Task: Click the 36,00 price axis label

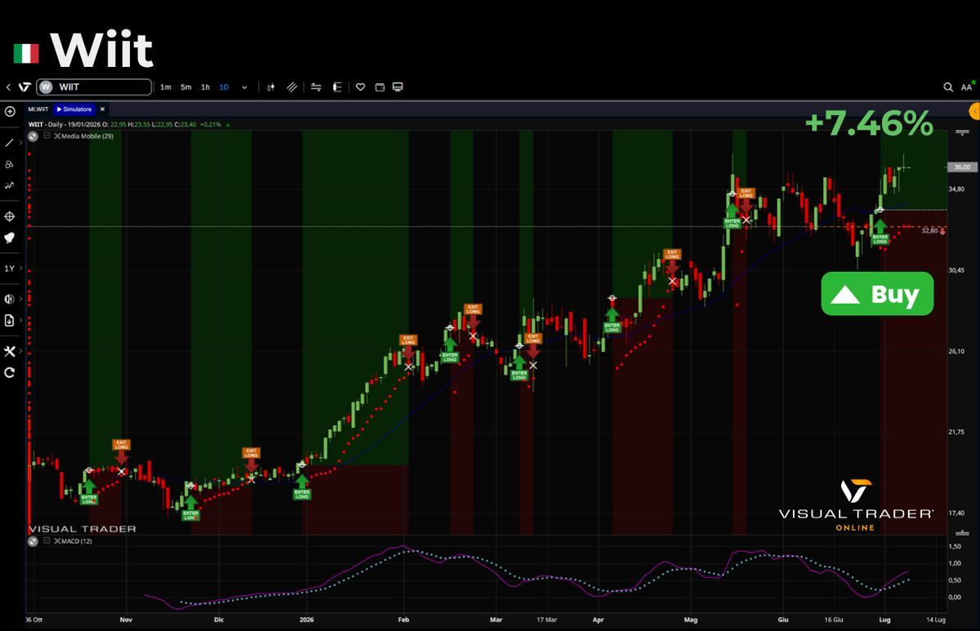Action: (960, 167)
